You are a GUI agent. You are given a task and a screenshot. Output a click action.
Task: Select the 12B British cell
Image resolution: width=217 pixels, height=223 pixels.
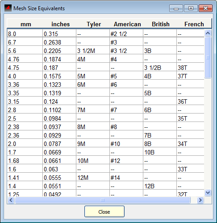tap(160, 186)
